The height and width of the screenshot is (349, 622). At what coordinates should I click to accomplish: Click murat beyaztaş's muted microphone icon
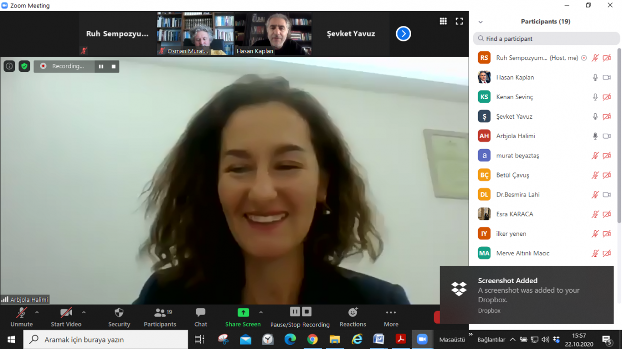point(595,156)
